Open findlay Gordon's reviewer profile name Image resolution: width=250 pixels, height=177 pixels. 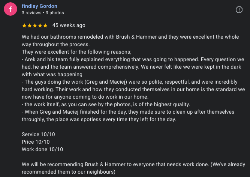click(x=40, y=6)
